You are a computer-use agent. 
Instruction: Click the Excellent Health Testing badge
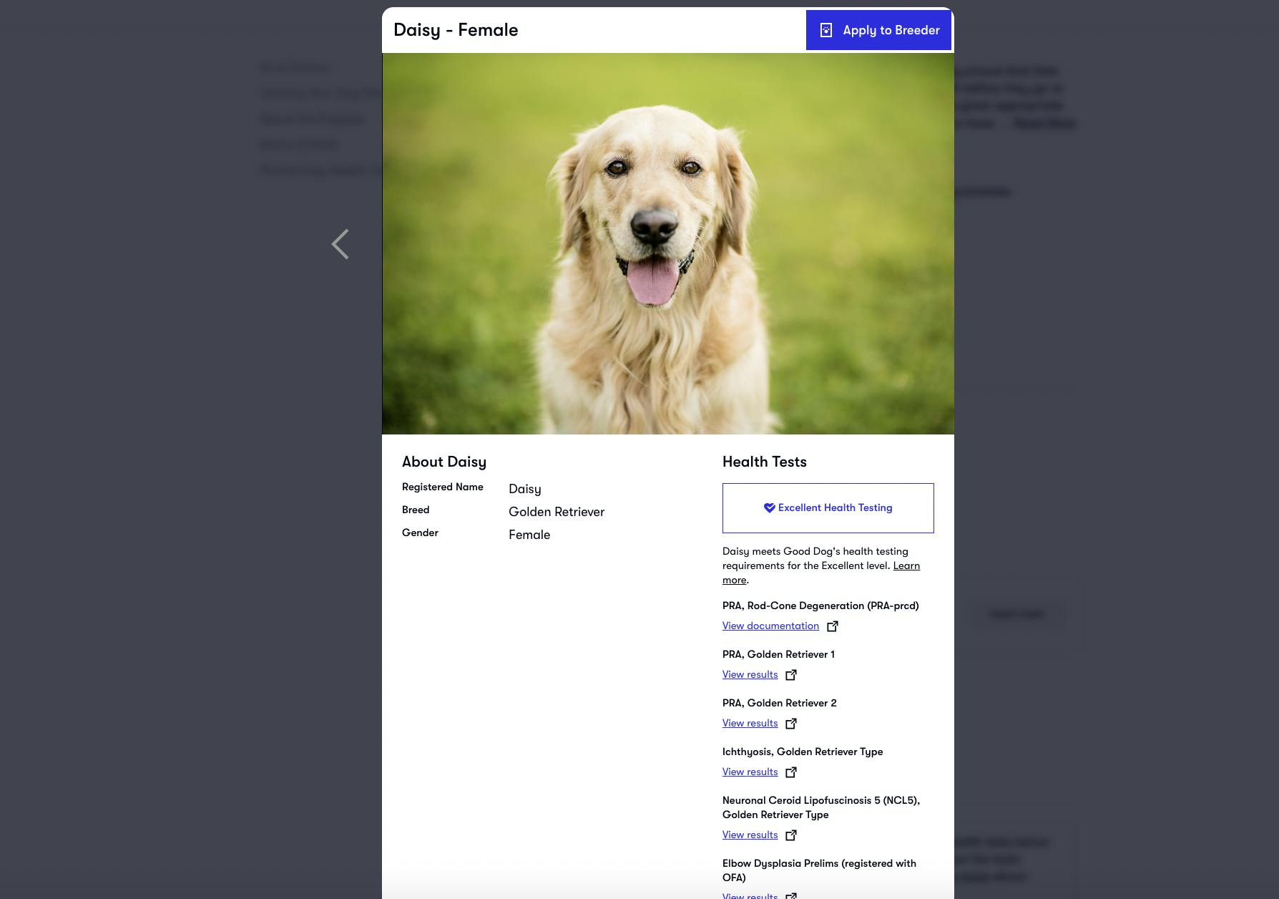pyautogui.click(x=828, y=508)
